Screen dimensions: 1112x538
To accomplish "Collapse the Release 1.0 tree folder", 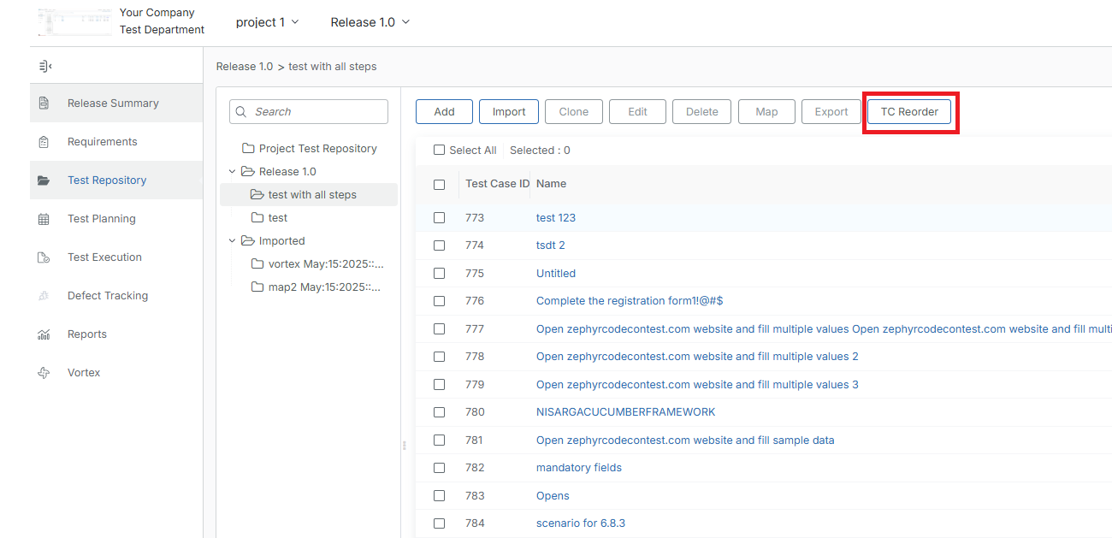I will (x=231, y=171).
